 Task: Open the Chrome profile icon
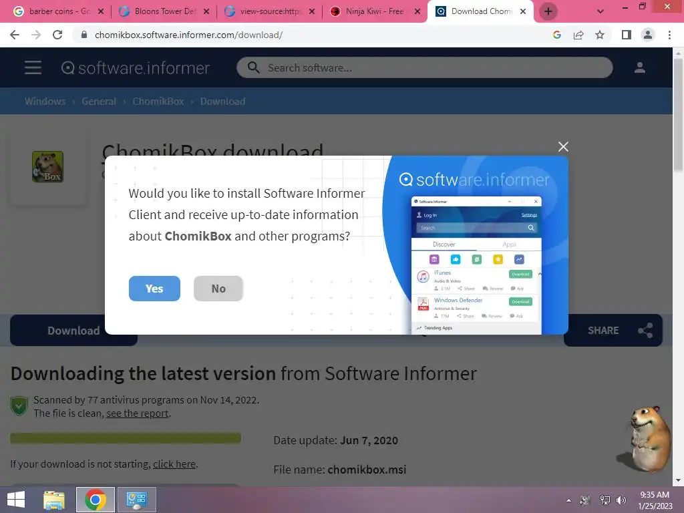coord(648,35)
